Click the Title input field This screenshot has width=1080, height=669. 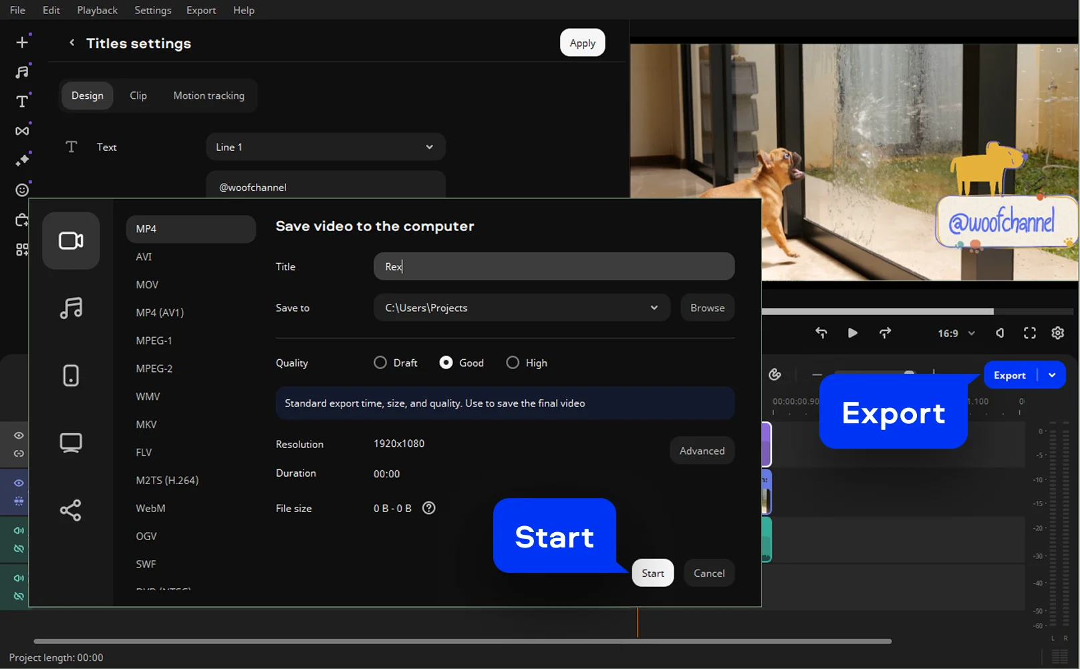pos(553,266)
